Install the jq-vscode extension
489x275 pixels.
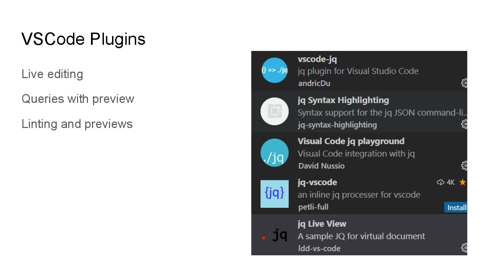456,207
